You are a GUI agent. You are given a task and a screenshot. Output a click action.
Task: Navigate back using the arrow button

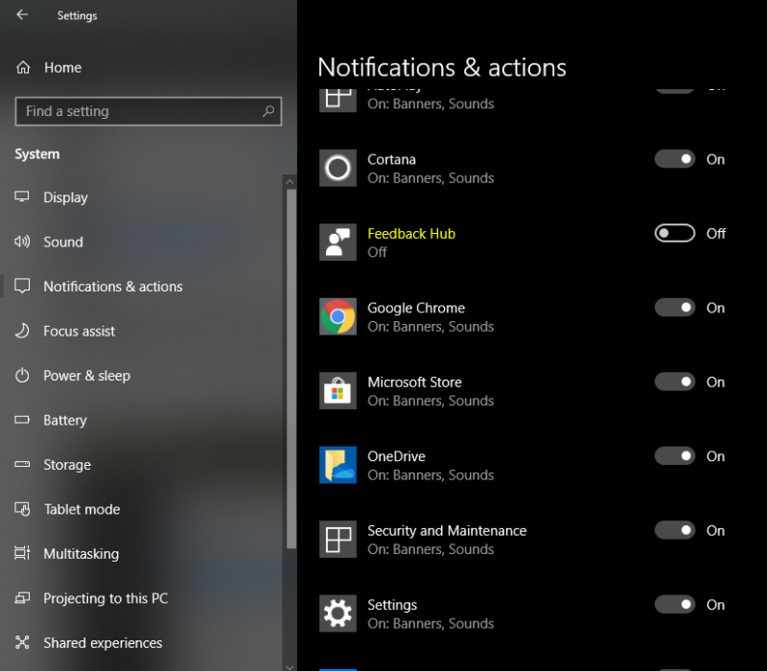tap(21, 15)
